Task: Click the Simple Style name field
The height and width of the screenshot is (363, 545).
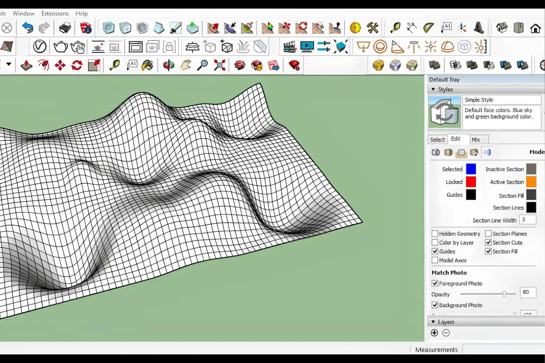Action: coord(501,100)
